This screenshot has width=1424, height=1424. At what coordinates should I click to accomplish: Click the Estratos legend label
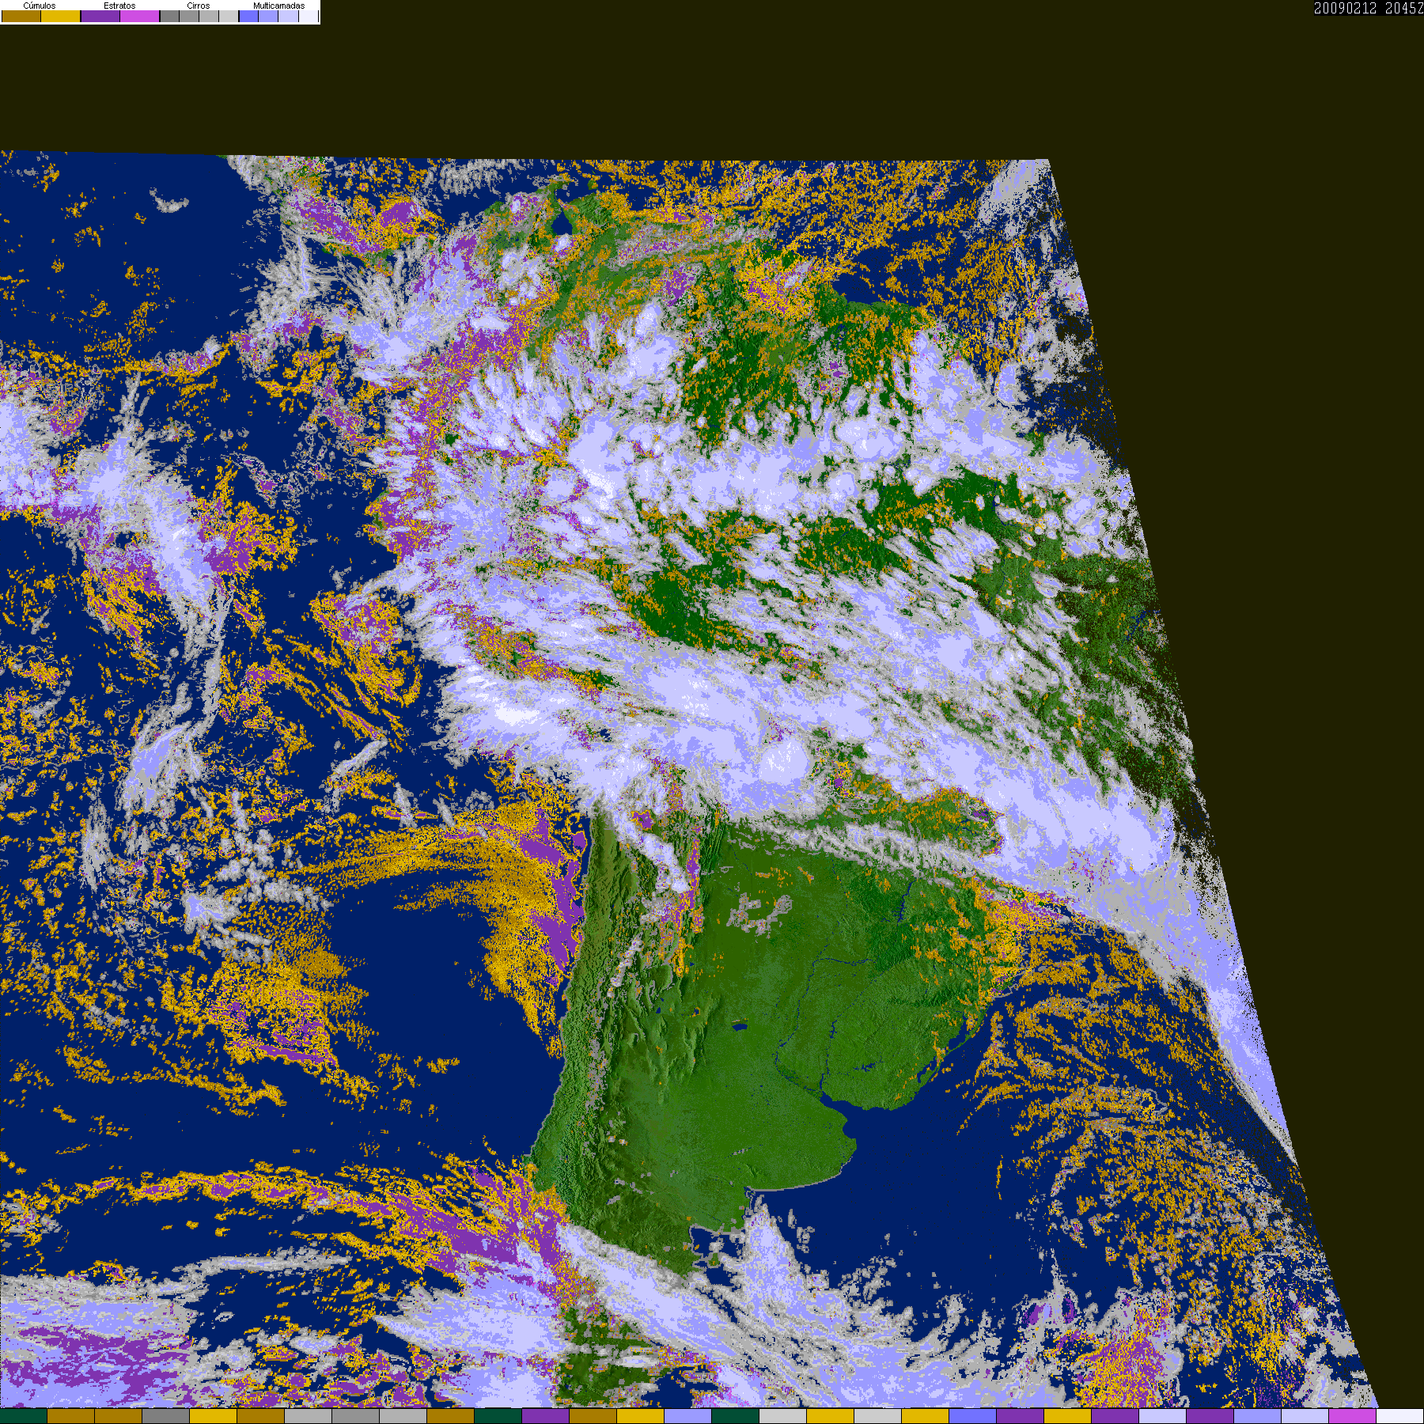pos(119,6)
